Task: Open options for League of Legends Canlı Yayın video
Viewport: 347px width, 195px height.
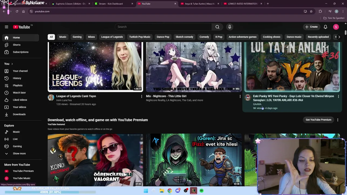Action: (142, 96)
